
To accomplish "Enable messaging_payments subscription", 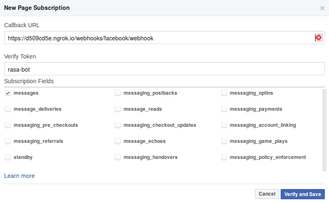I will pyautogui.click(x=224, y=110).
